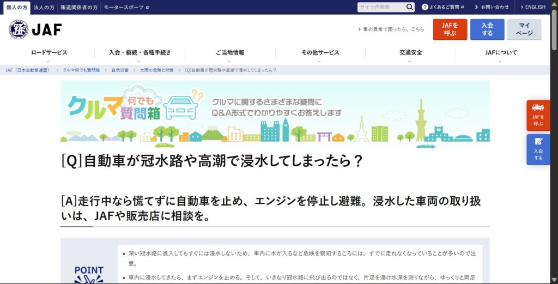558x284 pixels.
Task: Click the [A]走行中なら慌てずに answer heading
Action: click(271, 208)
